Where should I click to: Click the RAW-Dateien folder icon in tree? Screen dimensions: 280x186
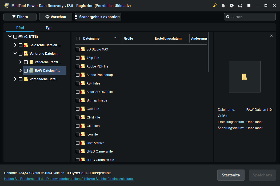(x=31, y=70)
